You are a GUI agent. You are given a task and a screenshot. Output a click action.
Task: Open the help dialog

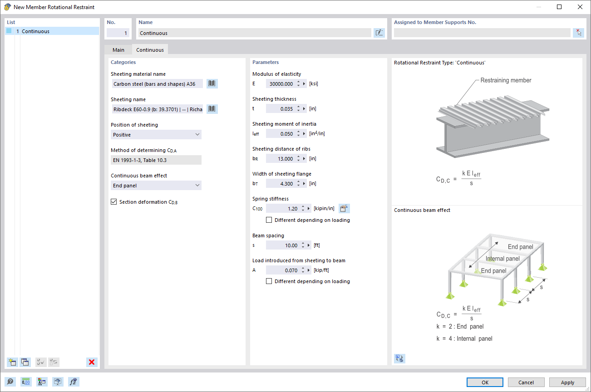tap(10, 382)
